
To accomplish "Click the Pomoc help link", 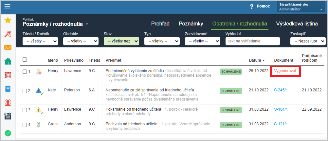I will coord(263,6).
